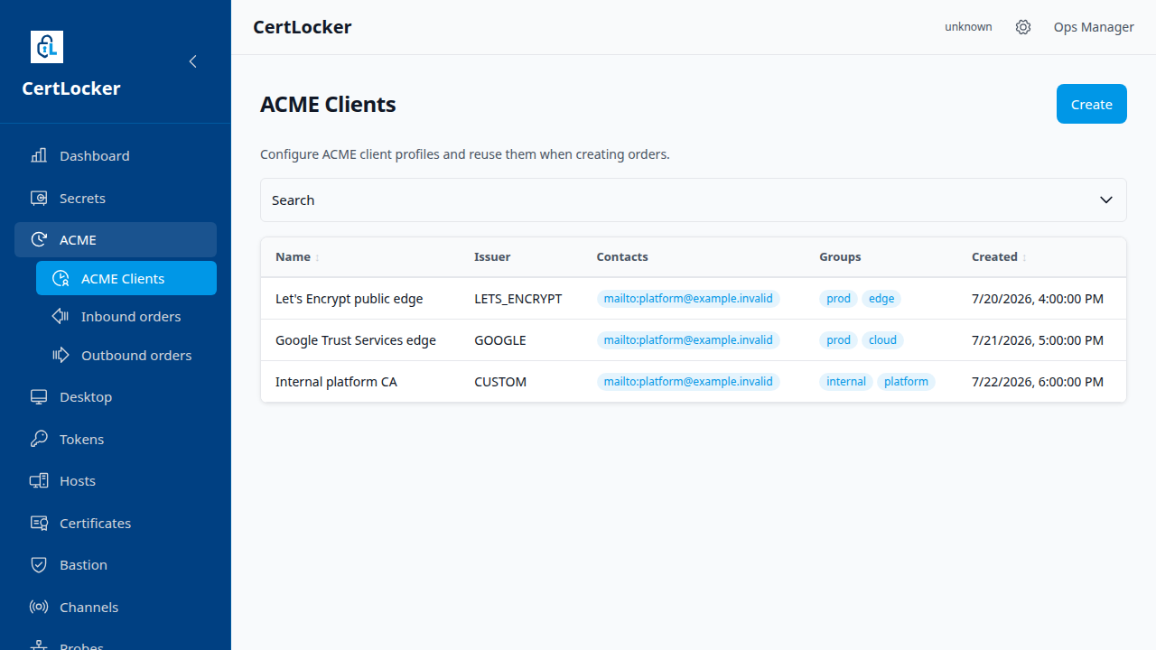The image size is (1156, 650).
Task: Click the Tokens key icon
Action: [x=39, y=439]
